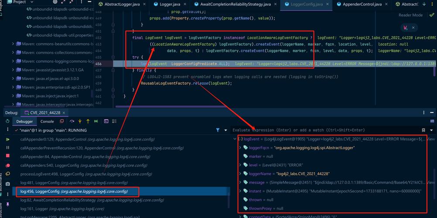Filter frames with the funnel icon
This screenshot has height=218, width=437.
218,130
